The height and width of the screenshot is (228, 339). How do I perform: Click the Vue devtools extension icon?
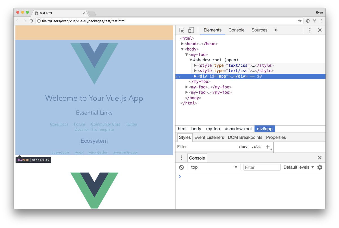tap(314, 21)
